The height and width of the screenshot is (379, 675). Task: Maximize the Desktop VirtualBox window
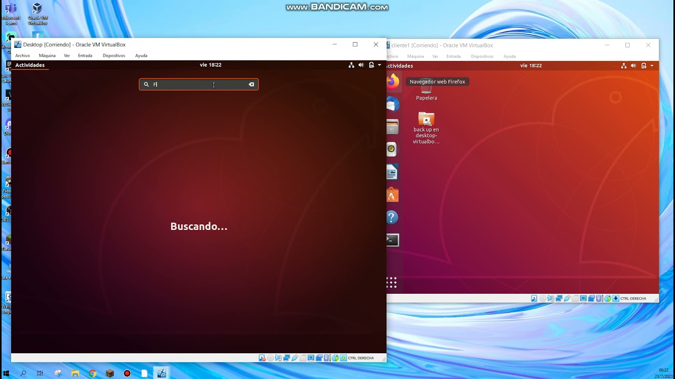pos(355,44)
